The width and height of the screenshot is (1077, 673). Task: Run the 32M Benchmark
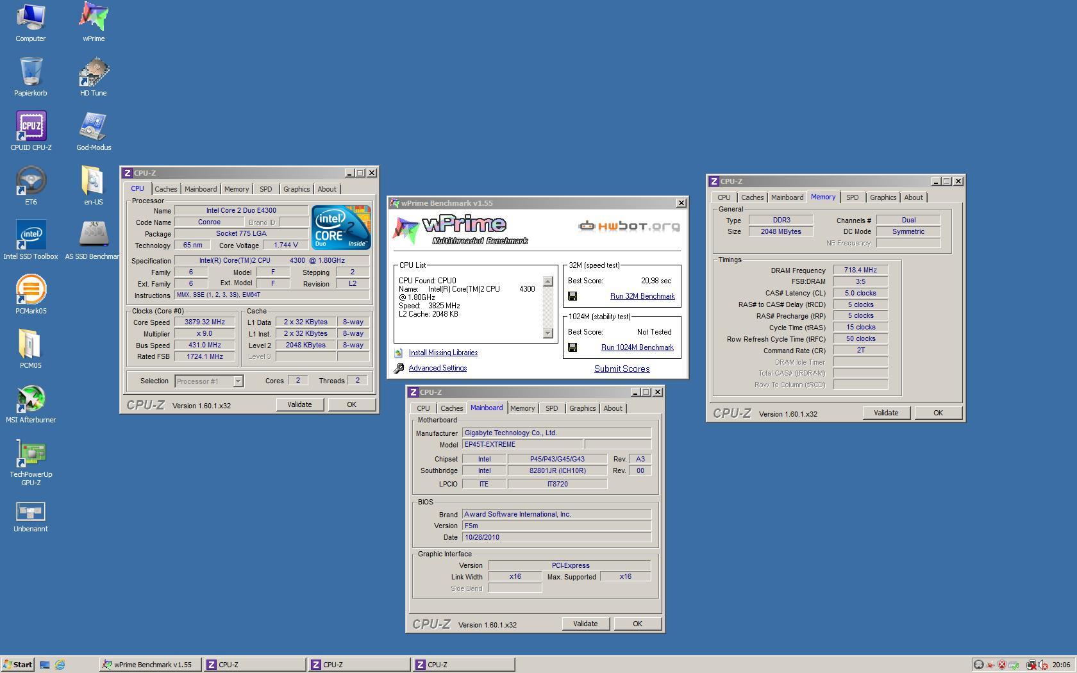point(642,296)
